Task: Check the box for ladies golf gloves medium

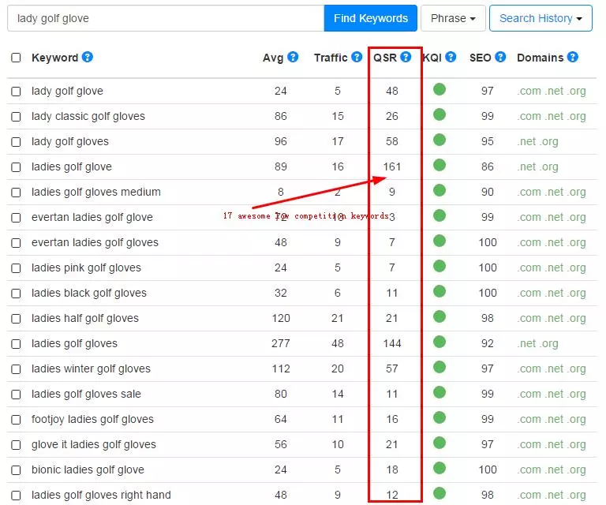Action: pos(16,193)
